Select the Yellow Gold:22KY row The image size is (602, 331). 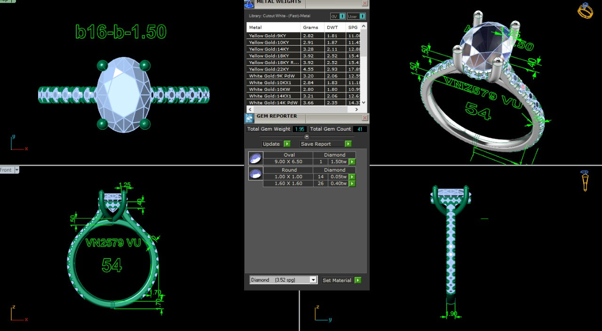click(x=304, y=69)
